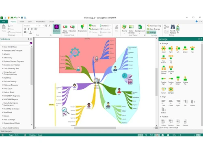The width and height of the screenshot is (203, 152).
Task: Apply the Right arrangement layout
Action: (x=171, y=49)
